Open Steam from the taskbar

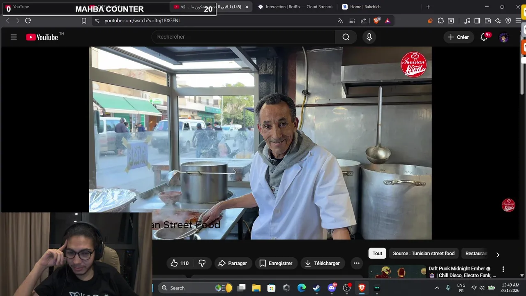316,288
